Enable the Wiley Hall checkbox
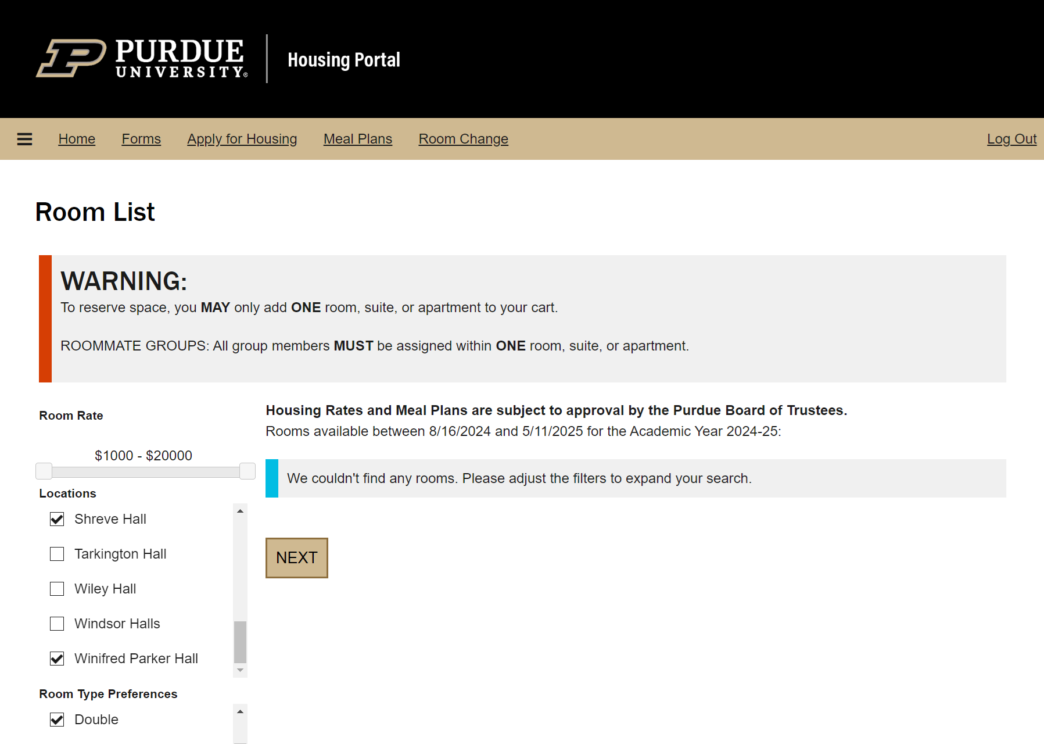Viewport: 1044px width, 744px height. pos(57,589)
